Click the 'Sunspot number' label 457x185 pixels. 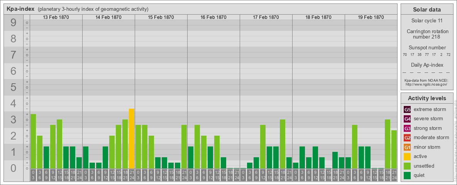[427, 48]
